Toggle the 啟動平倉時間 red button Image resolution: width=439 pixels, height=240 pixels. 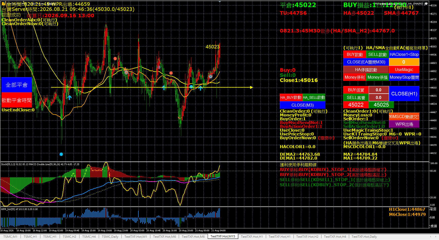[17, 100]
